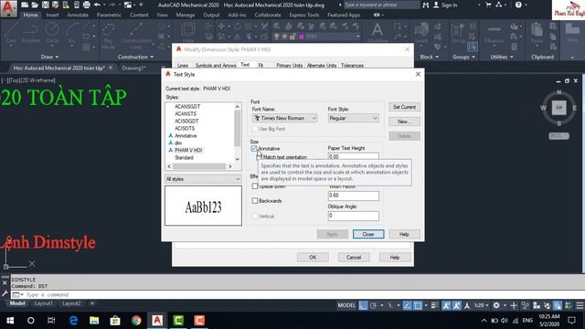Select the Construction Lines tool
The width and height of the screenshot is (585, 329).
[136, 36]
